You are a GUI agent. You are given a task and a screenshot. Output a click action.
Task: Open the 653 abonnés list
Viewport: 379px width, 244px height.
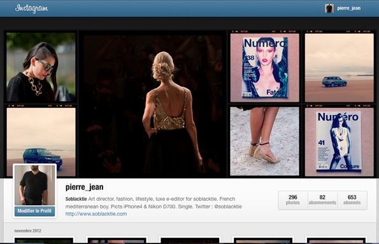(352, 200)
